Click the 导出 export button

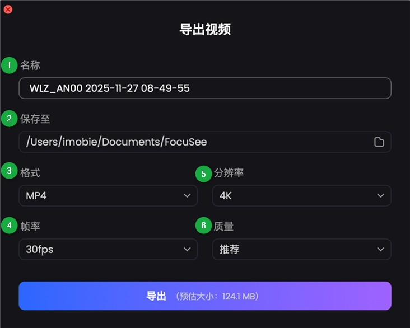[x=205, y=296]
